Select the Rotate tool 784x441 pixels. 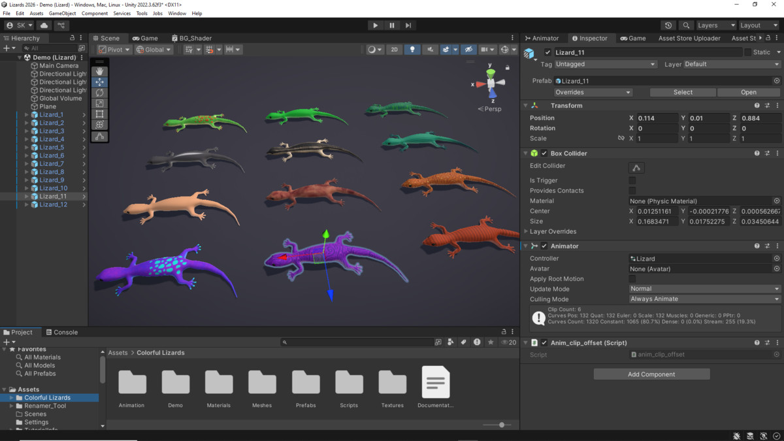[x=99, y=92]
